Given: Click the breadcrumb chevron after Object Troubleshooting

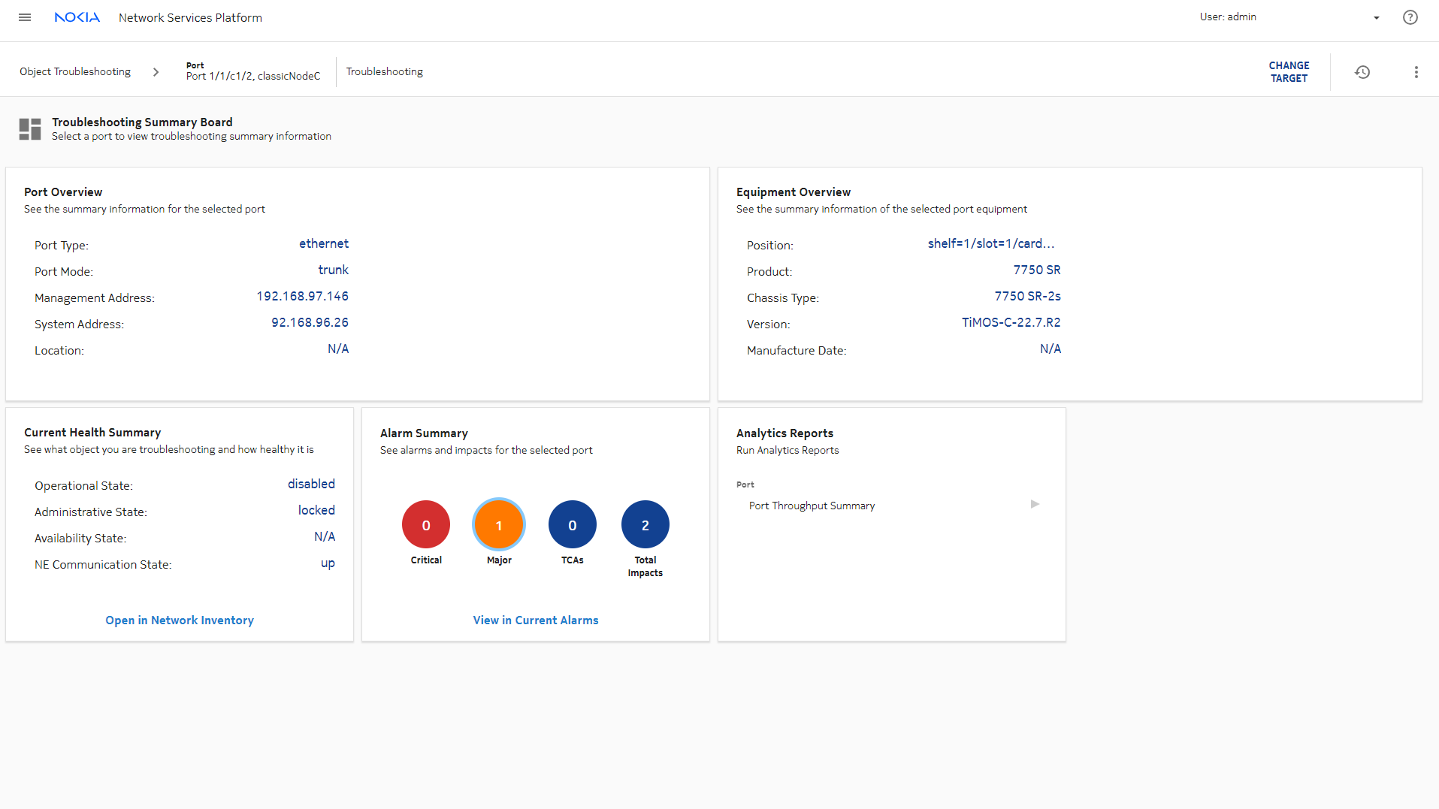Looking at the screenshot, I should tap(156, 72).
